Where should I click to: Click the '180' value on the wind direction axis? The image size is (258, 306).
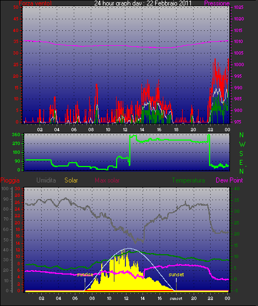click(17, 152)
